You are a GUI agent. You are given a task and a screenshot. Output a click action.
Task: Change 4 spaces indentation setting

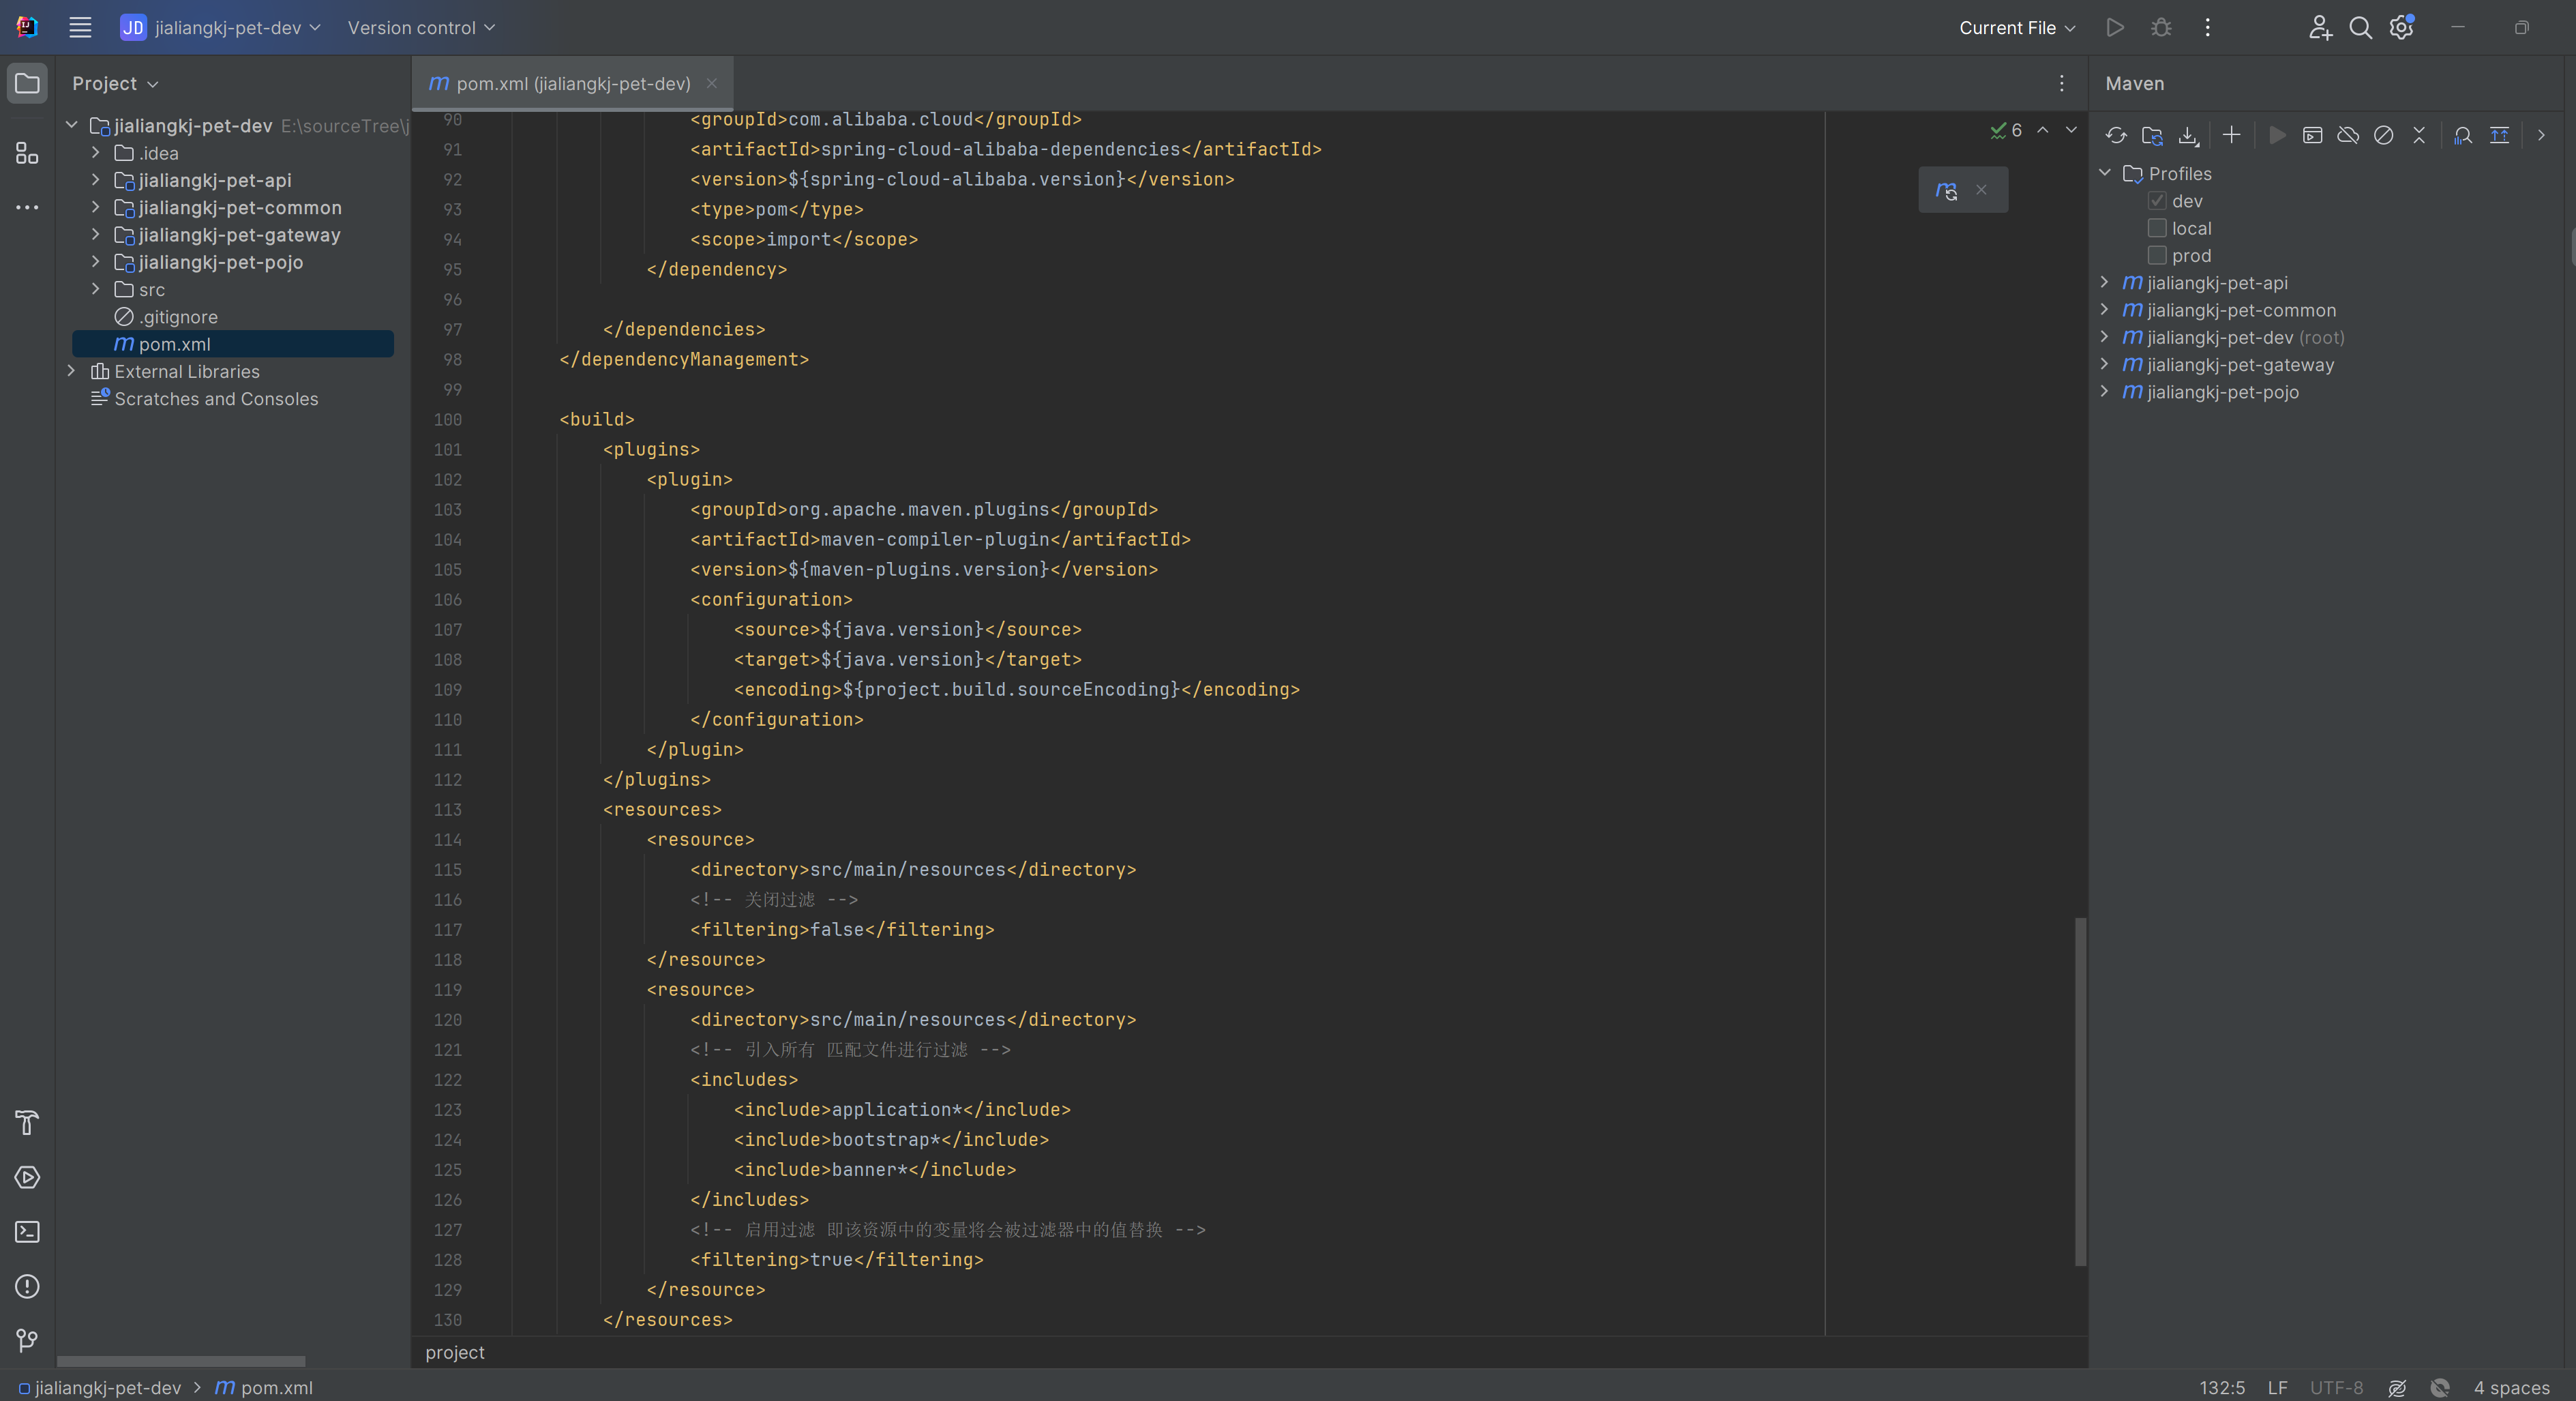coord(2511,1388)
